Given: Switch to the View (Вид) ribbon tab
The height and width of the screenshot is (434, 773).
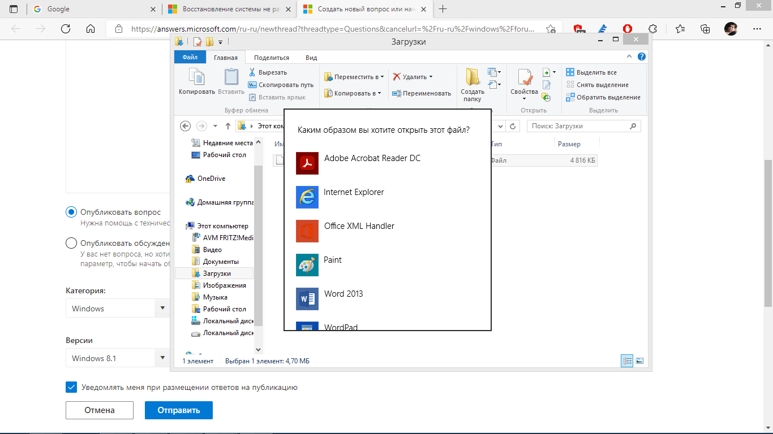Looking at the screenshot, I should pos(311,57).
